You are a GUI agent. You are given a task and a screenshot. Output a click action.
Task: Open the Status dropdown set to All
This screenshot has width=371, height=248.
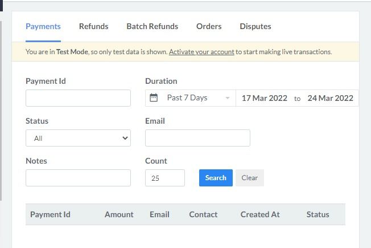tap(78, 138)
